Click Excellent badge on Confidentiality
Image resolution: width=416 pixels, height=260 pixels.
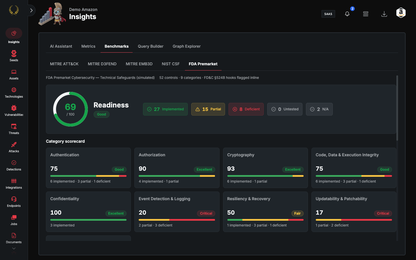[116, 213]
